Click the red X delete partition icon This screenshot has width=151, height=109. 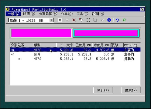pyautogui.click(x=74, y=20)
